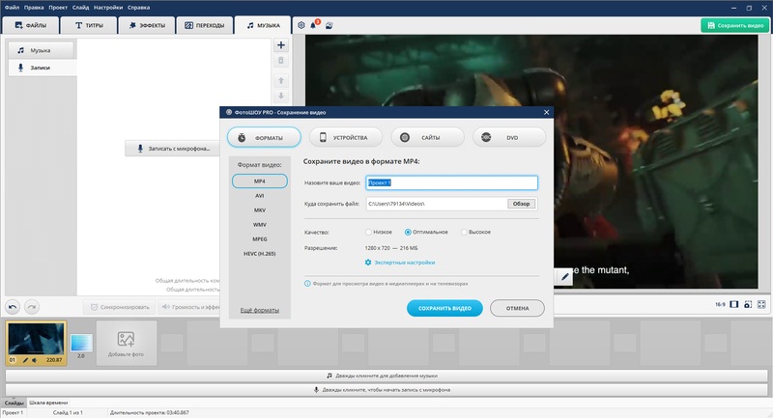The width and height of the screenshot is (773, 418).
Task: Open the Справка menu
Action: [x=138, y=8]
